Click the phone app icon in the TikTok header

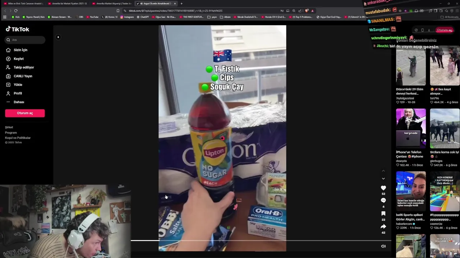pyautogui.click(x=422, y=30)
